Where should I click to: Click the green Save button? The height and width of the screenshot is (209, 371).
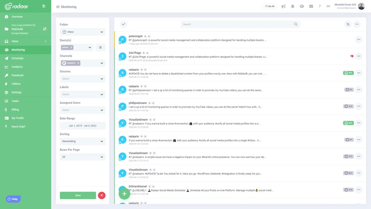tap(78, 195)
